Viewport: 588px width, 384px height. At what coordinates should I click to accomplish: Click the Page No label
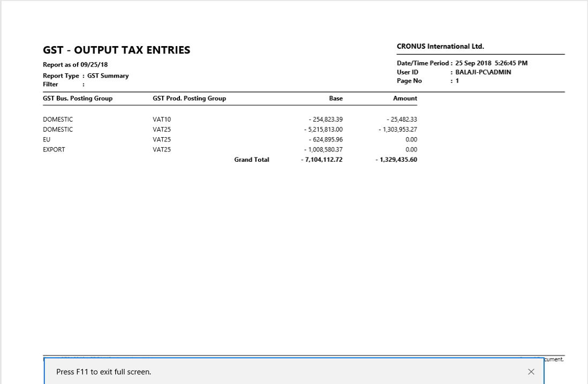tap(409, 81)
